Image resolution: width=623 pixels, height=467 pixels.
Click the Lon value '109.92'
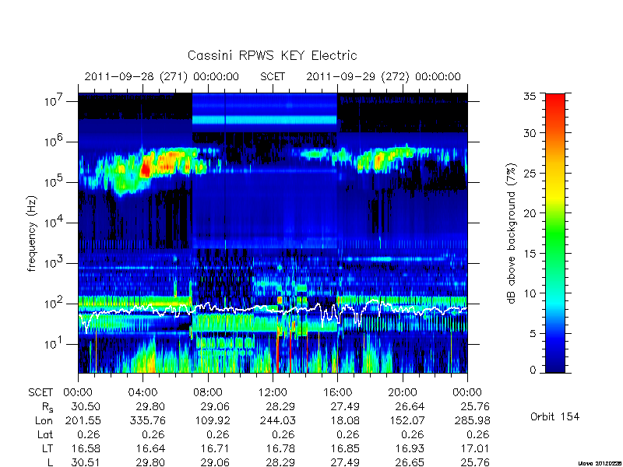click(212, 420)
